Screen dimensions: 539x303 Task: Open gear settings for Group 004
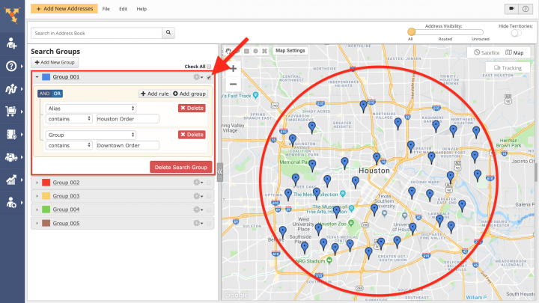[x=198, y=209]
